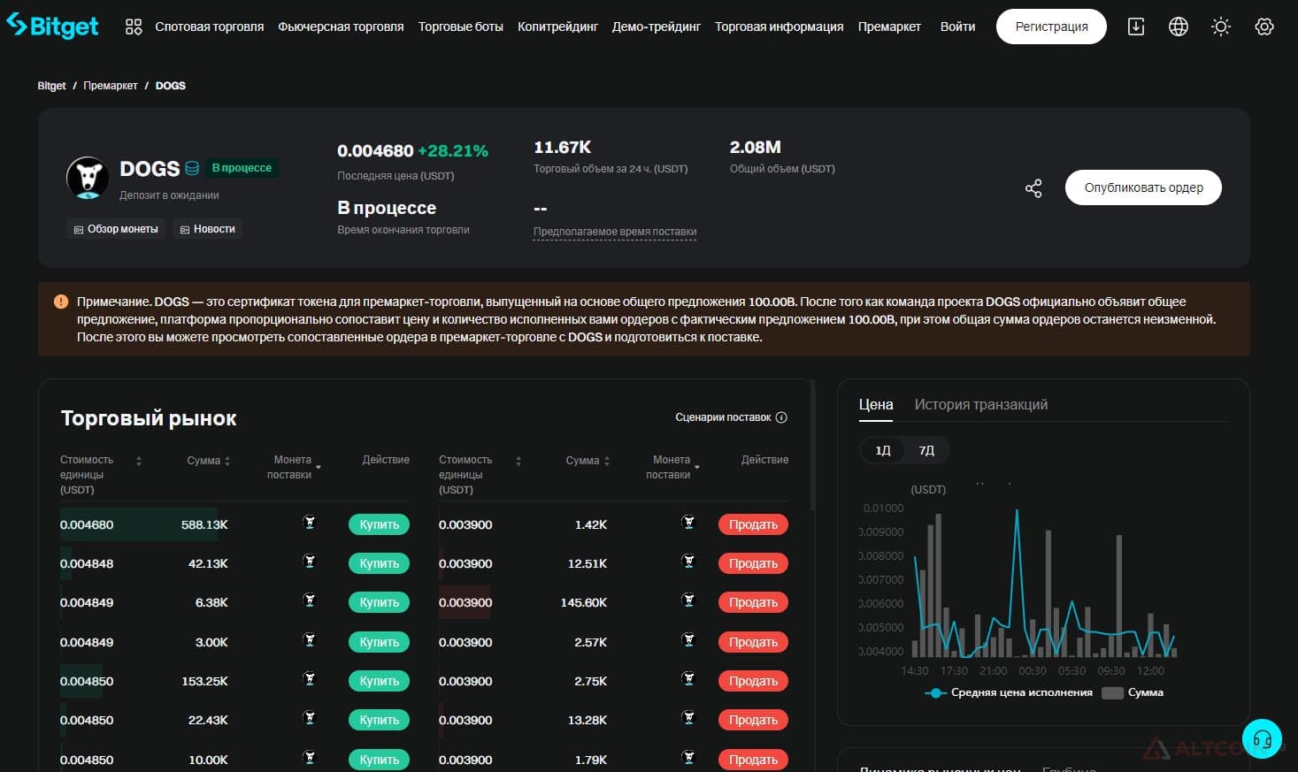Viewport: 1298px width, 772px height.
Task: Open Спотовая торговля menu
Action: click(x=210, y=27)
